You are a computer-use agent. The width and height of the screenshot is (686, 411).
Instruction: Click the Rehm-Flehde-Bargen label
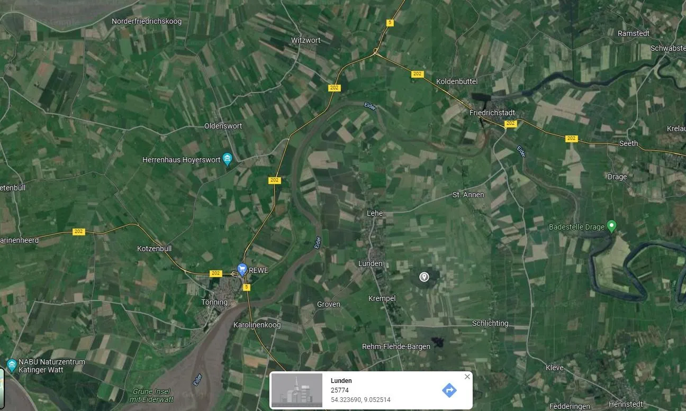click(x=396, y=346)
